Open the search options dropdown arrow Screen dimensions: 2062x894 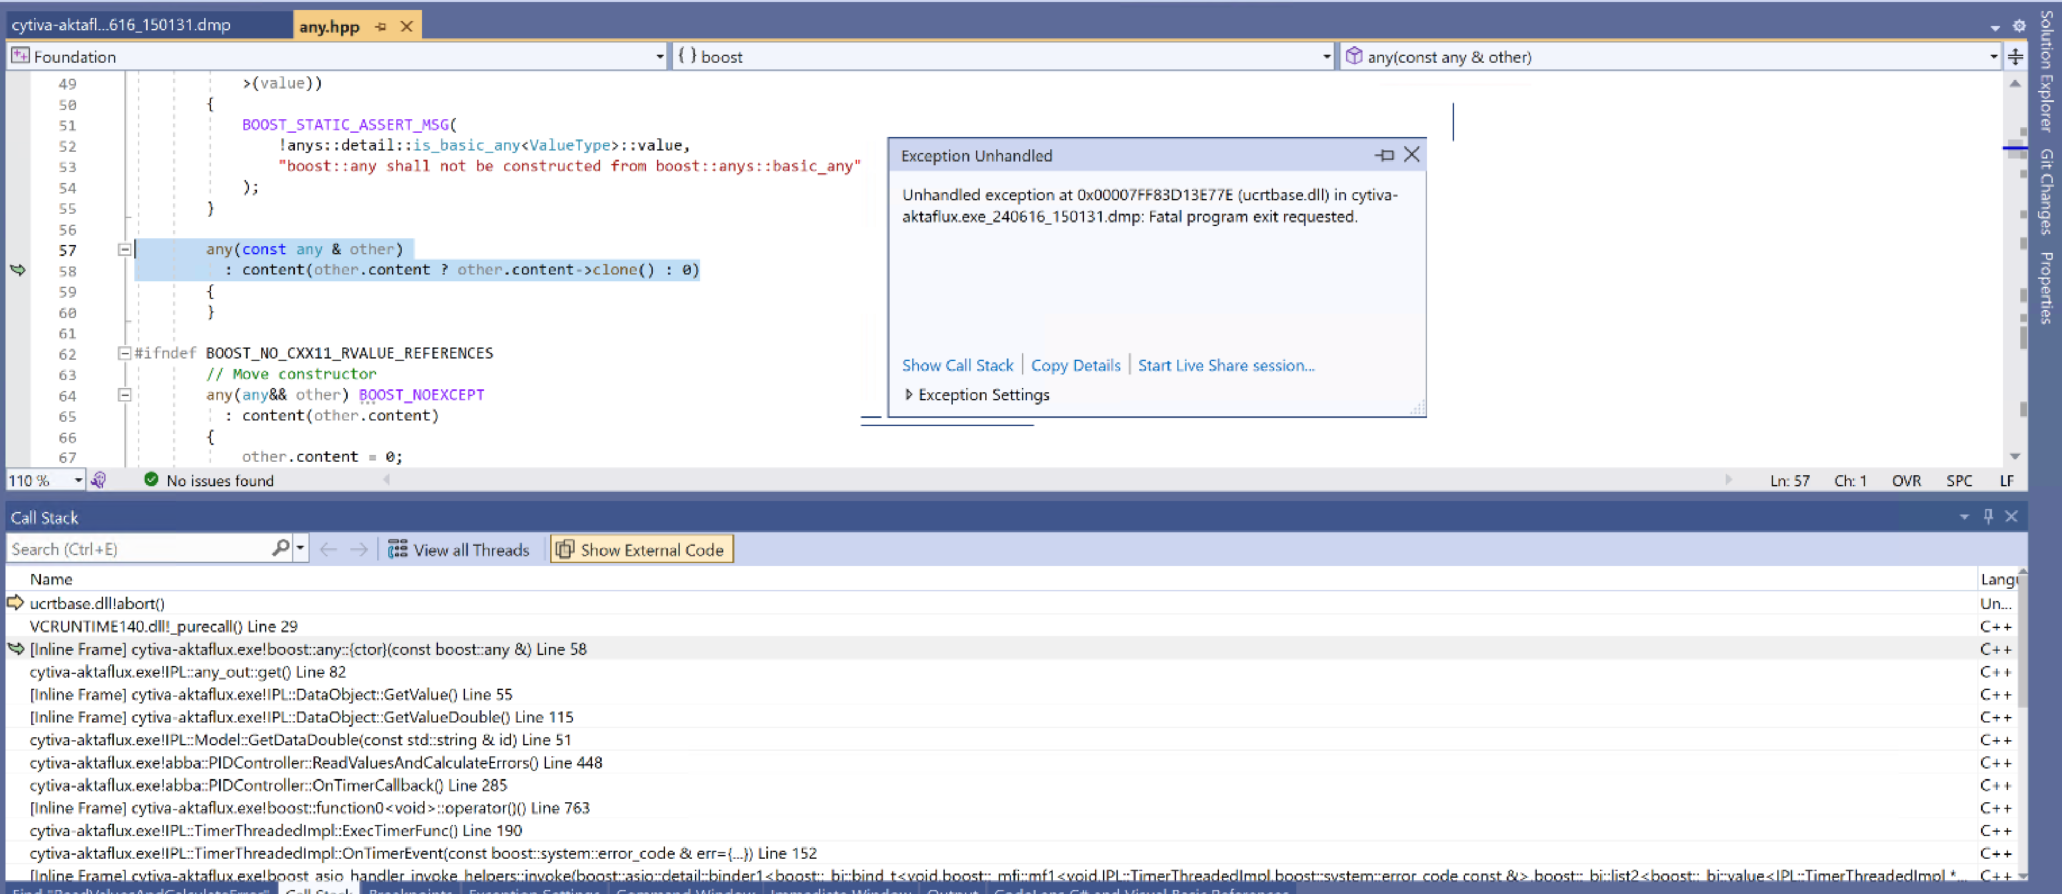(x=300, y=549)
